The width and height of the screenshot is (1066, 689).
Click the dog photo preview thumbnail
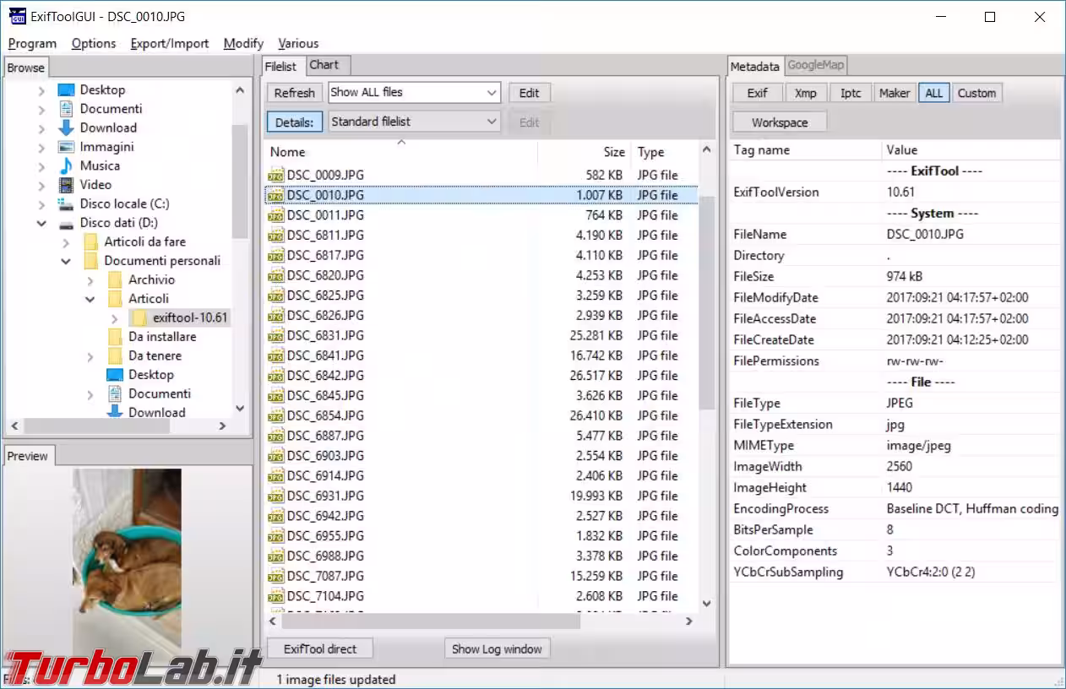(x=127, y=559)
